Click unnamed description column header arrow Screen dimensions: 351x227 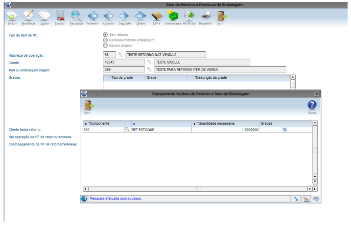[134, 124]
